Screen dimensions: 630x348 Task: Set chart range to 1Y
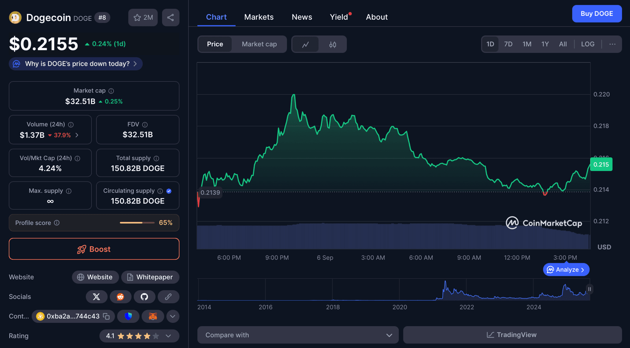click(545, 44)
